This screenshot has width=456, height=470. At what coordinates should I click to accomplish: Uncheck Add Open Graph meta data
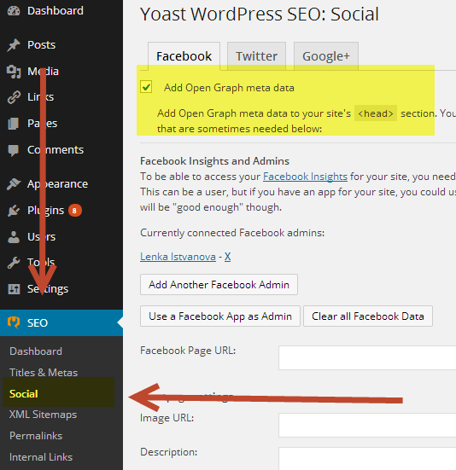pyautogui.click(x=146, y=87)
